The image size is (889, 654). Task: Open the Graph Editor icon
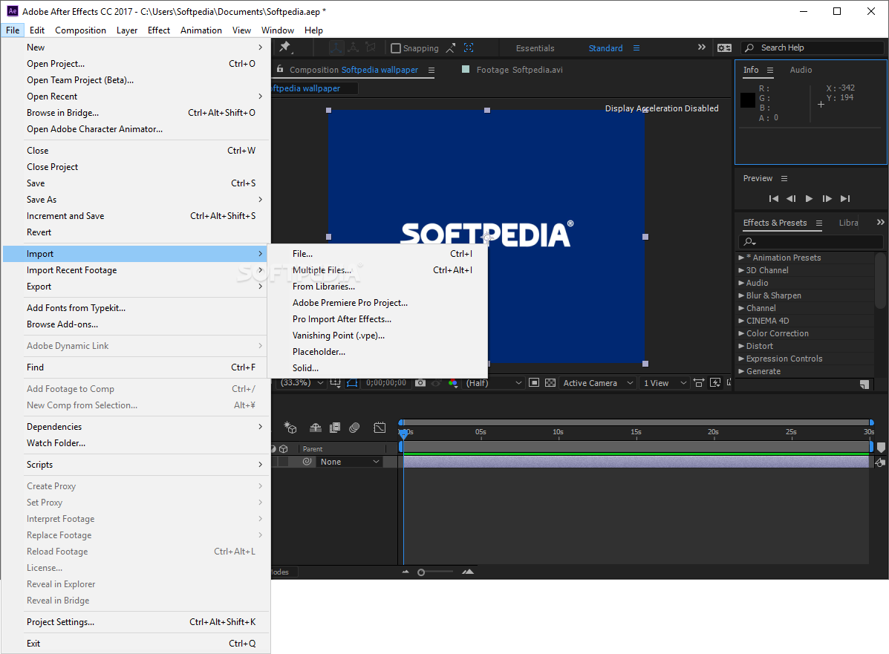(380, 428)
